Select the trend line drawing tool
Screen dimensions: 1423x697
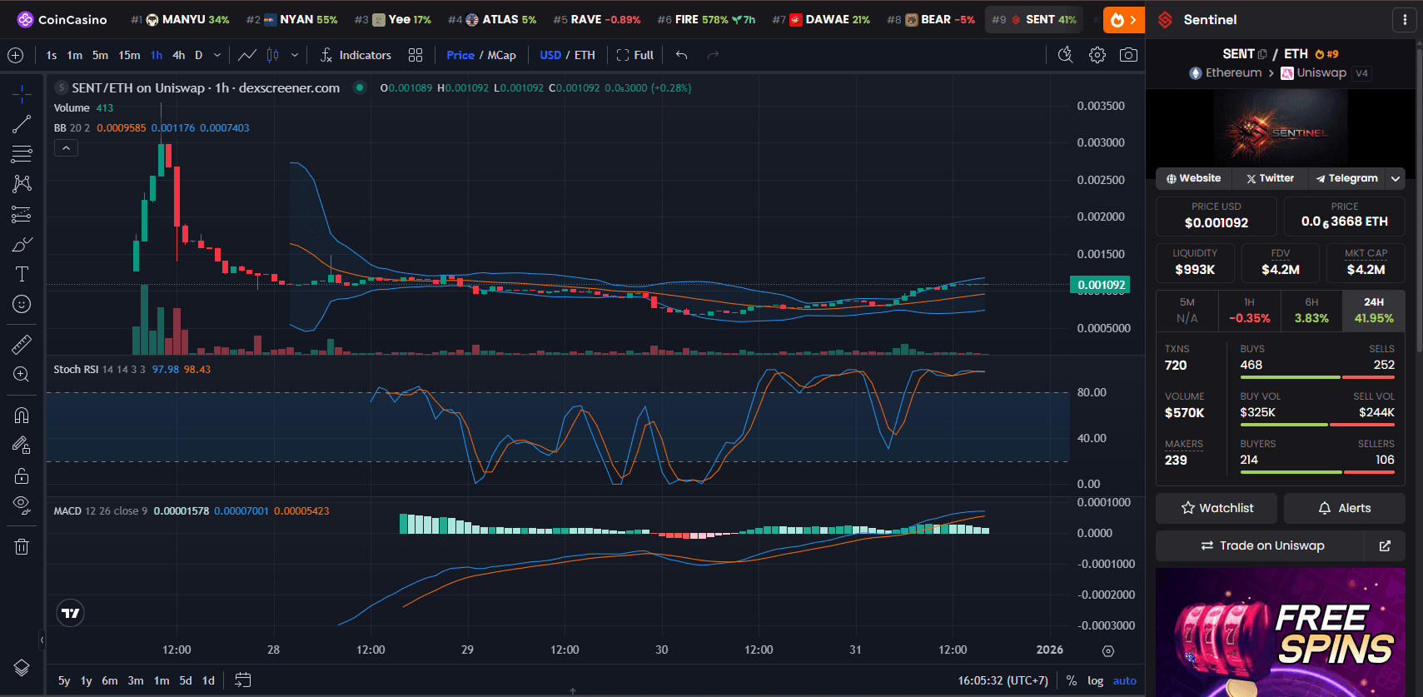tap(22, 124)
